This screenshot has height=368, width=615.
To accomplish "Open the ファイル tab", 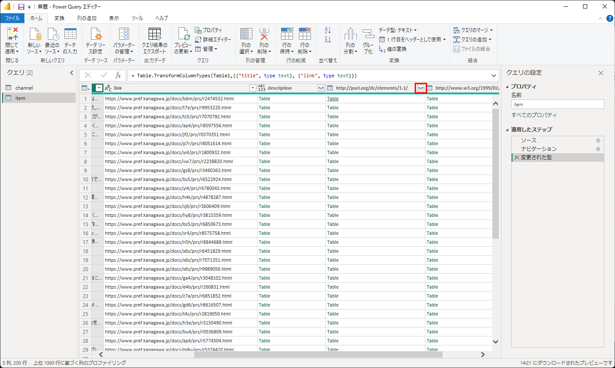I will coord(12,18).
